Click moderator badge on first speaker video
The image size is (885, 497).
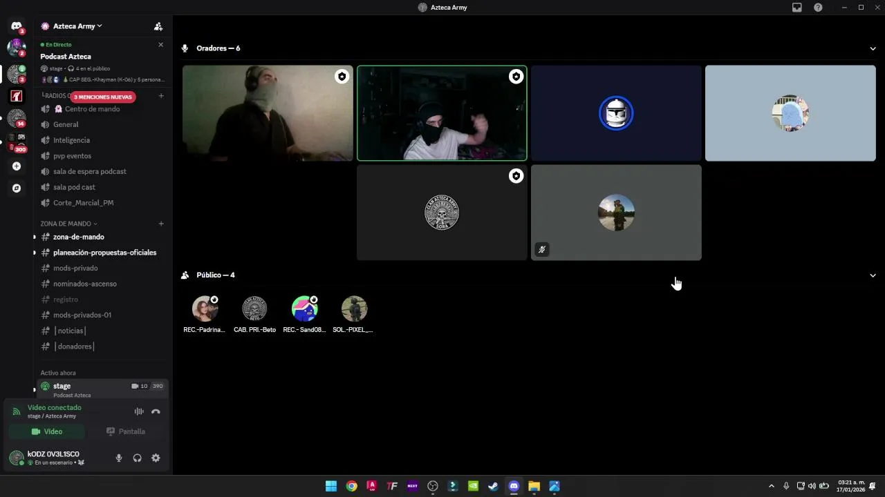[x=342, y=77]
